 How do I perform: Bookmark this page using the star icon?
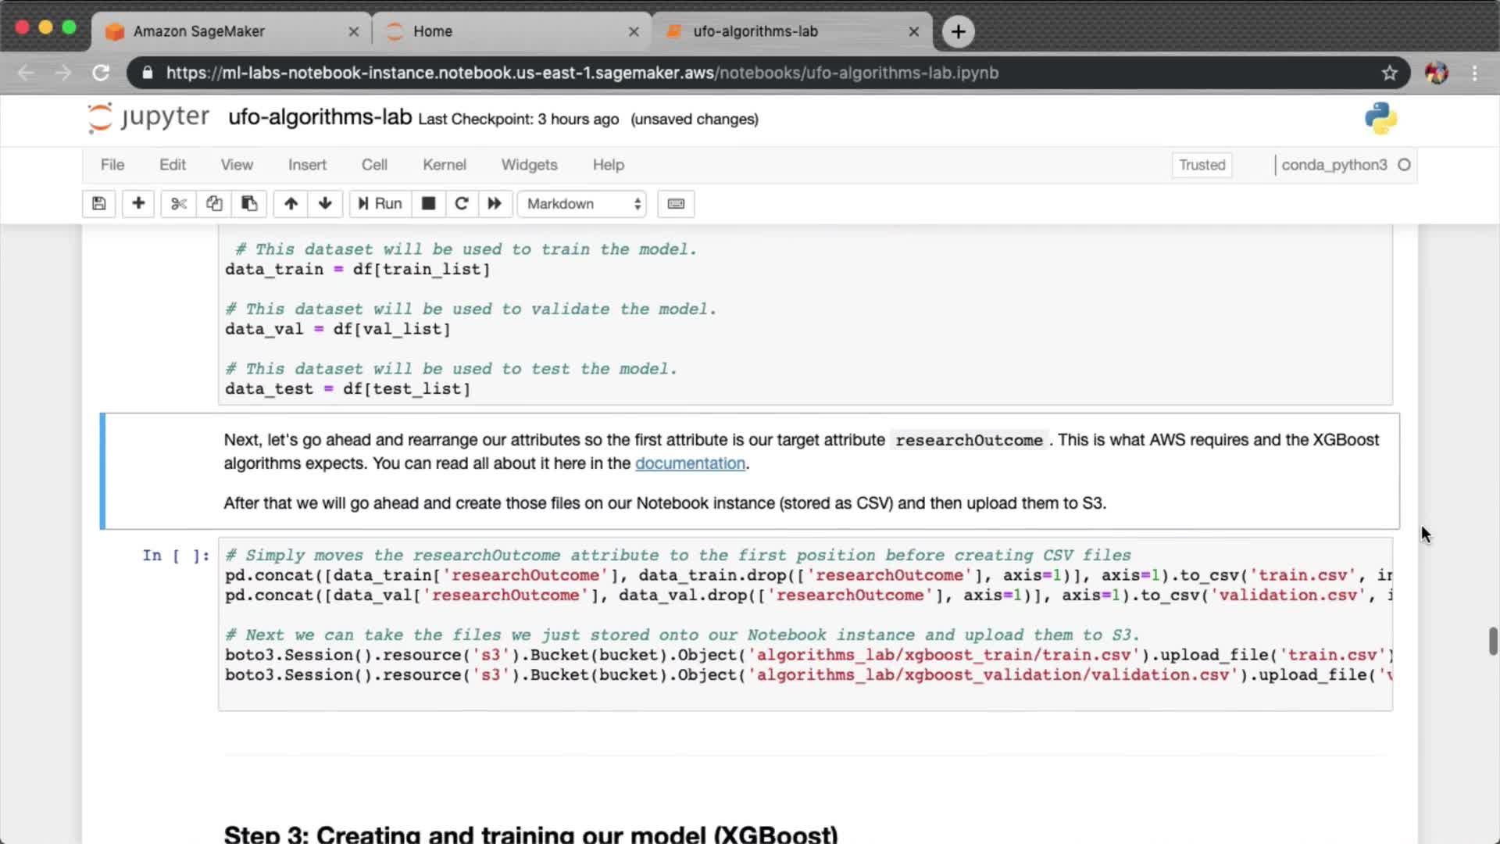[1389, 73]
